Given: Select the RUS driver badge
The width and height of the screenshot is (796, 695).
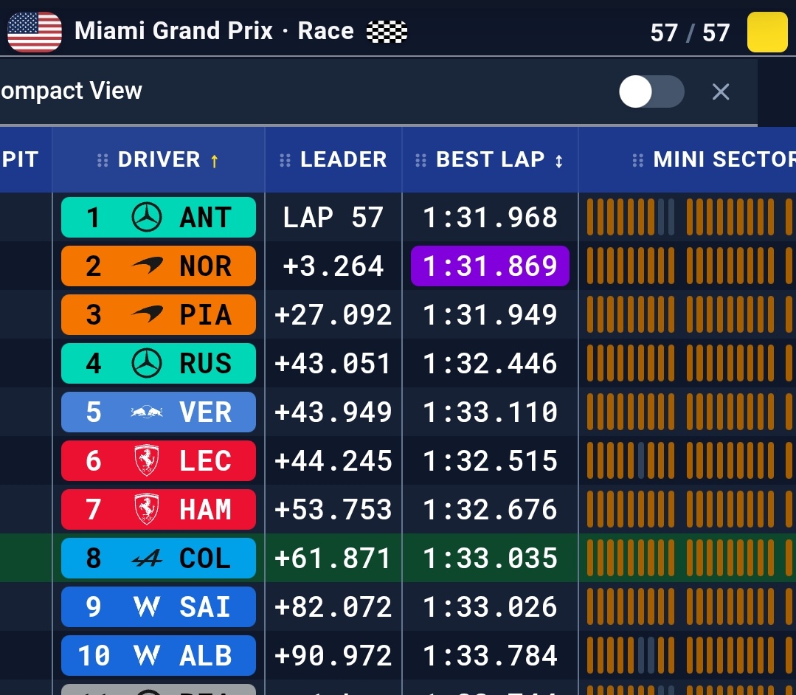Looking at the screenshot, I should tap(159, 364).
